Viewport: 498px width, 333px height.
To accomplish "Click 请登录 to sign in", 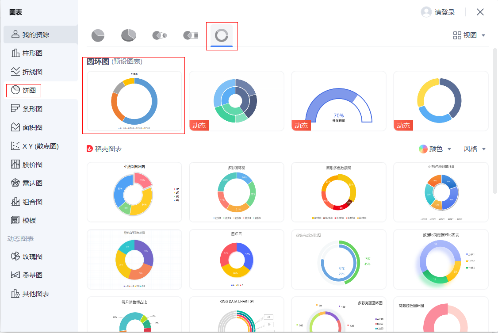I will tap(444, 12).
